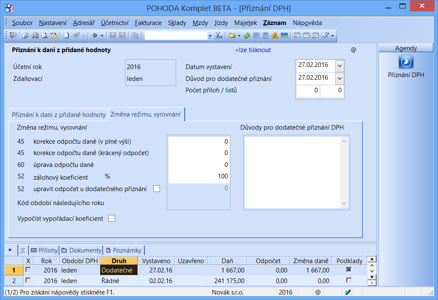
Task: Open the Fakturace menu
Action: point(148,23)
